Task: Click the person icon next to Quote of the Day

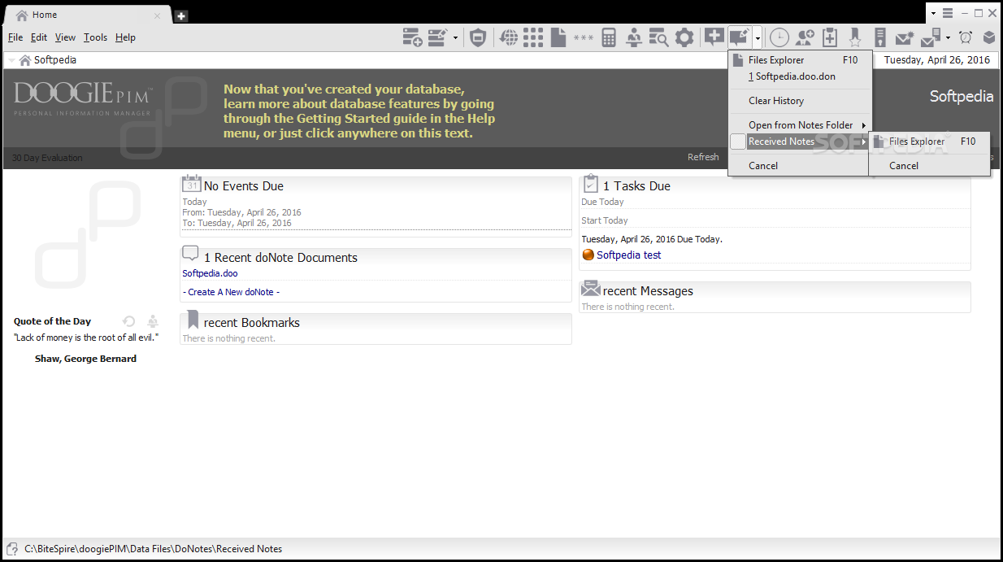Action: point(153,321)
